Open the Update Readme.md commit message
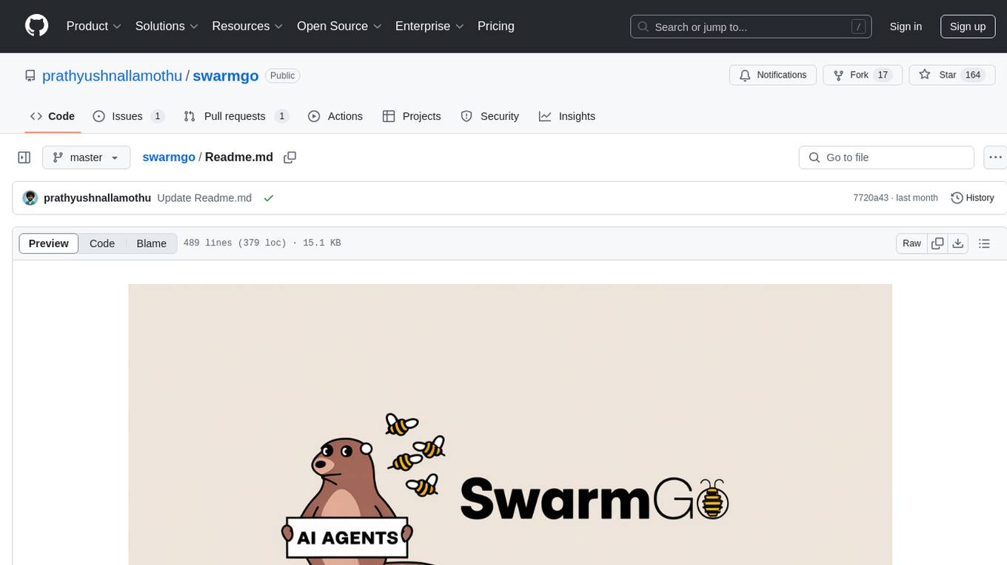 pyautogui.click(x=204, y=198)
